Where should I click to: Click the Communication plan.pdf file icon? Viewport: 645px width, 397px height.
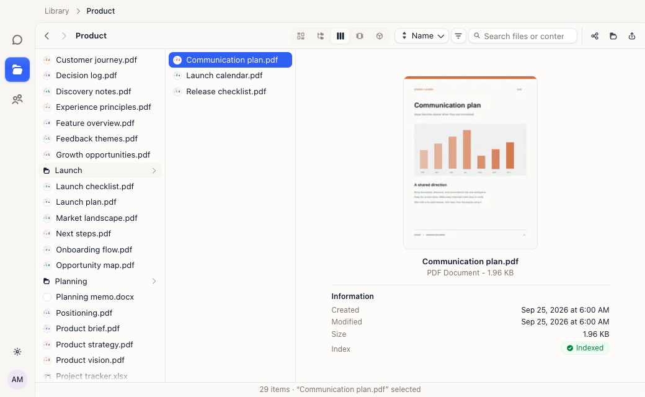click(x=177, y=60)
